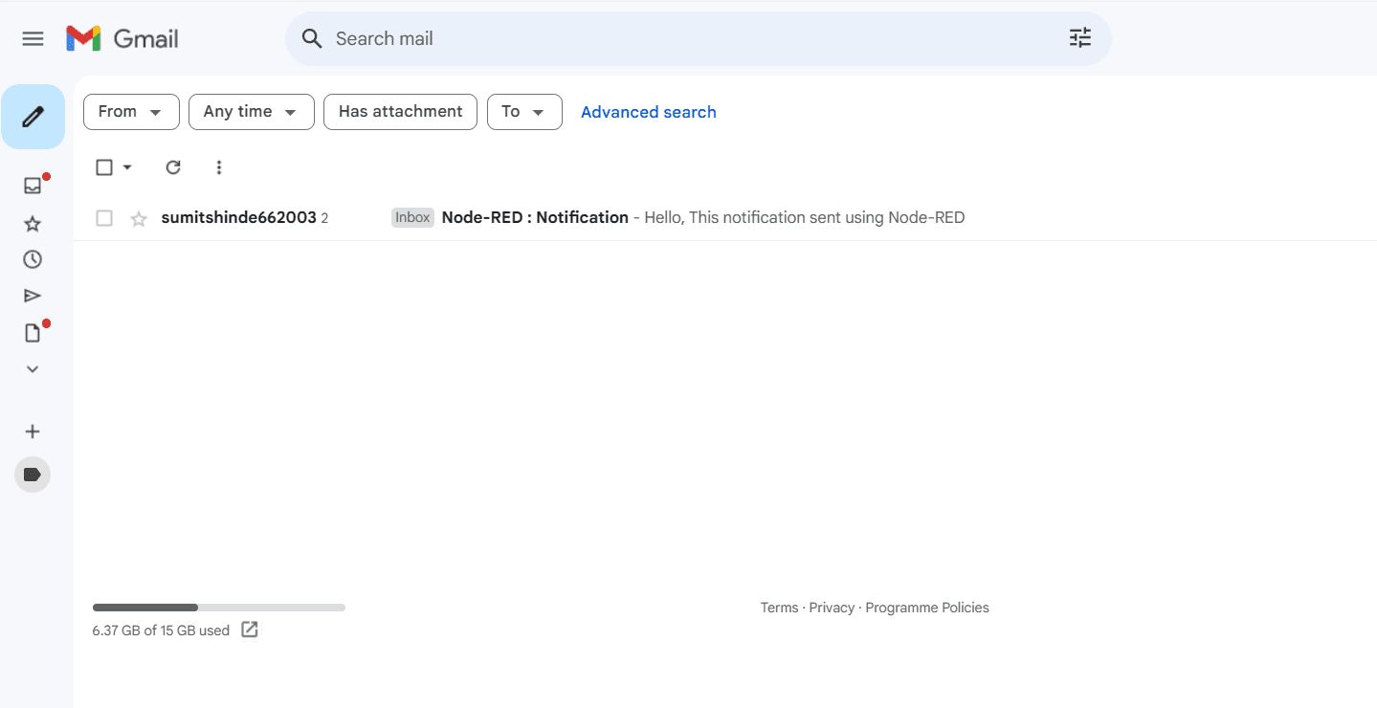
Task: Open the Snoozed mail icon
Action: [33, 258]
